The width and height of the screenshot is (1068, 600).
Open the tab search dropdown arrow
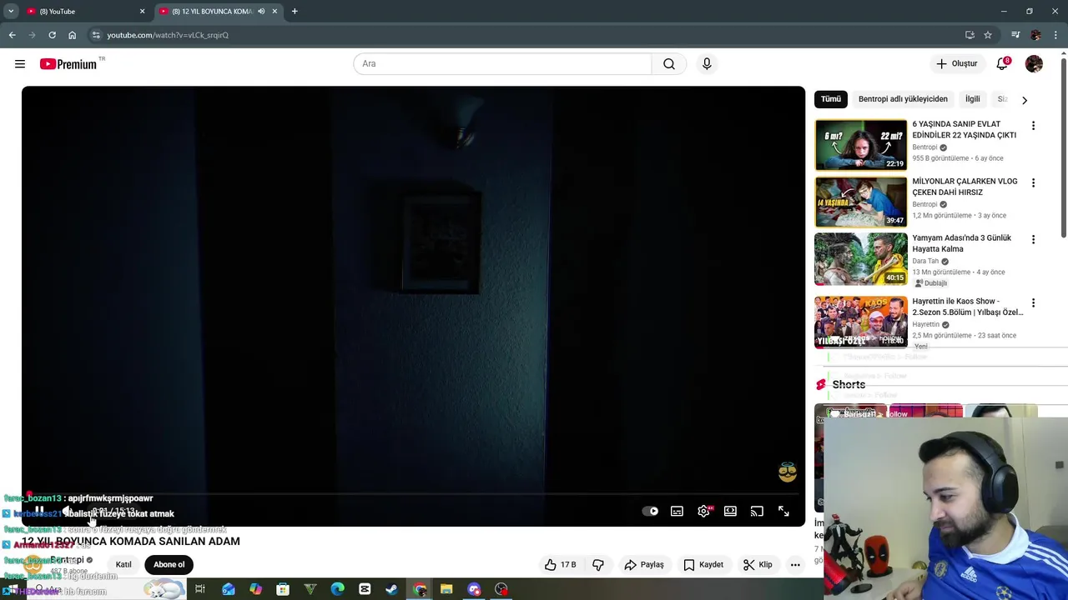(11, 12)
